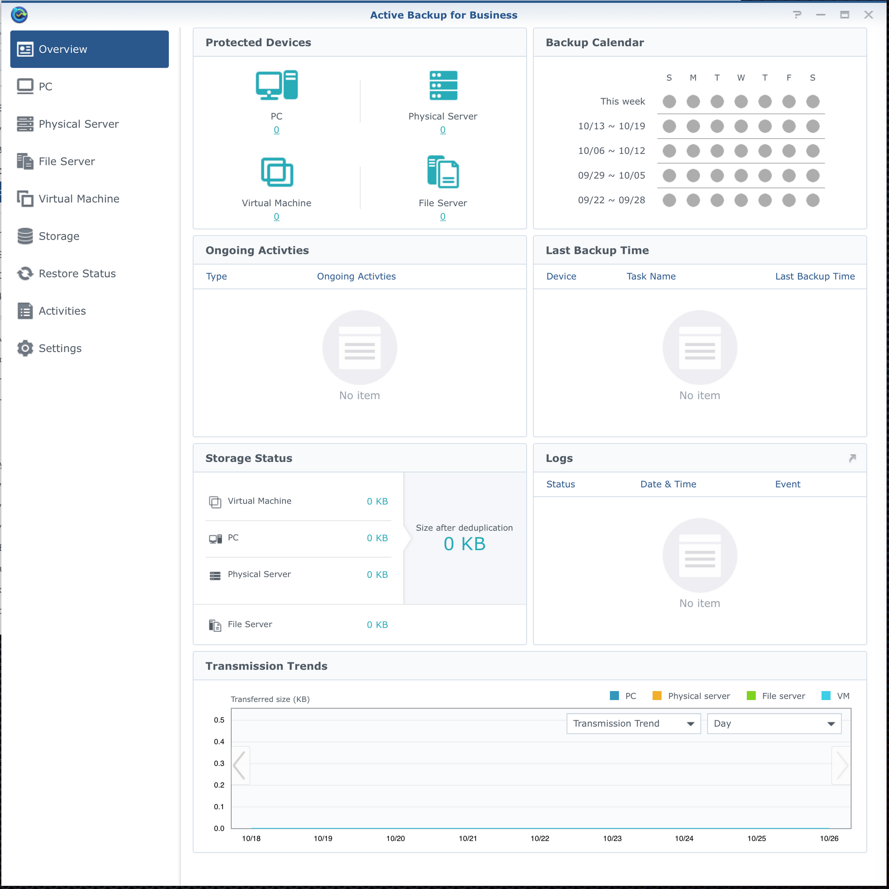Open the Logs popout arrow icon
Screen dimensions: 889x889
click(852, 458)
